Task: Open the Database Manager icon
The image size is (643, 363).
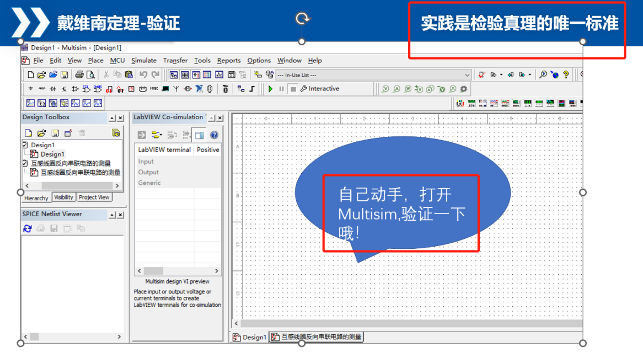Action: click(269, 74)
